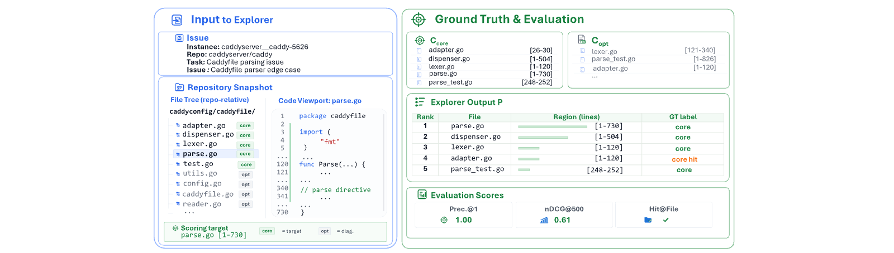Click the [248-252] range in Explorer Output table
Image resolution: width=894 pixels, height=253 pixels.
(x=605, y=170)
